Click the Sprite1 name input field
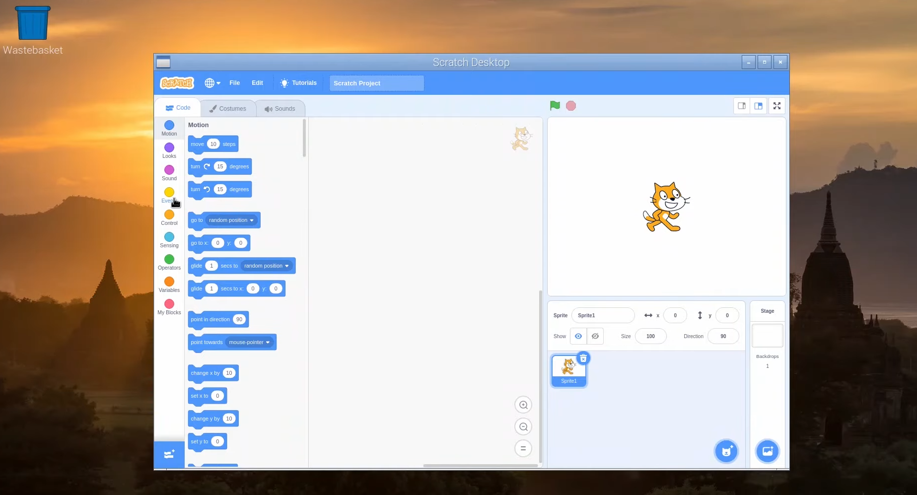Image resolution: width=917 pixels, height=495 pixels. [603, 315]
